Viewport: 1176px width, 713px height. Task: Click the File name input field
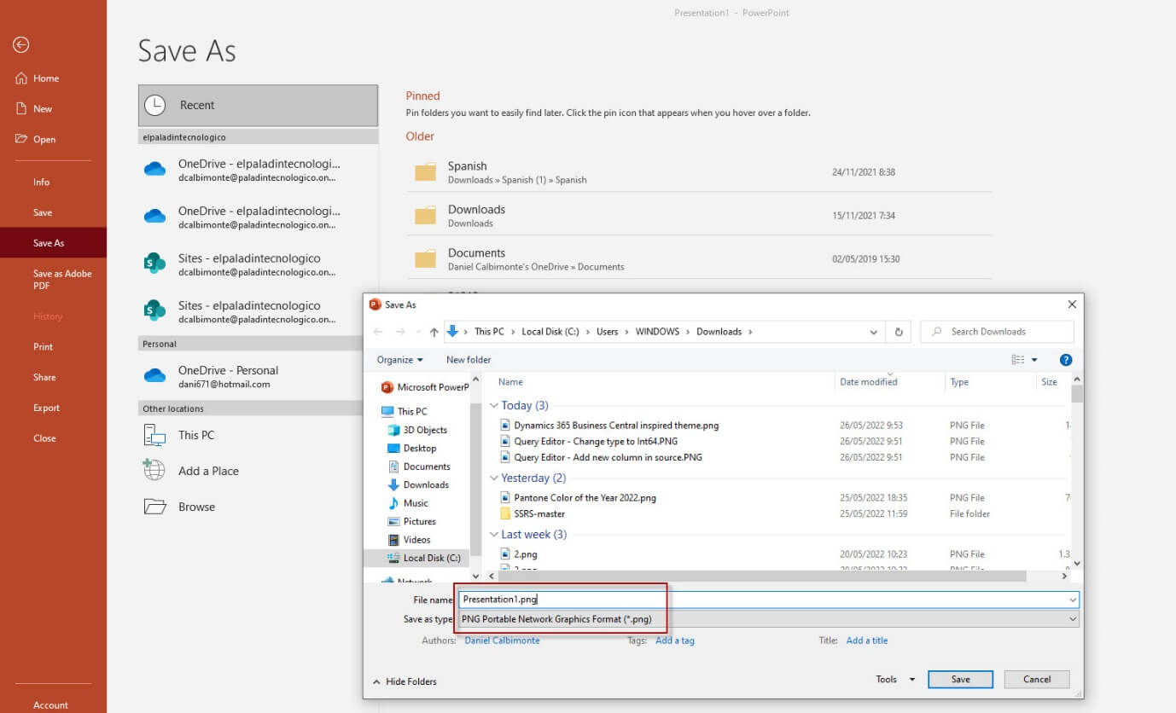pos(768,600)
